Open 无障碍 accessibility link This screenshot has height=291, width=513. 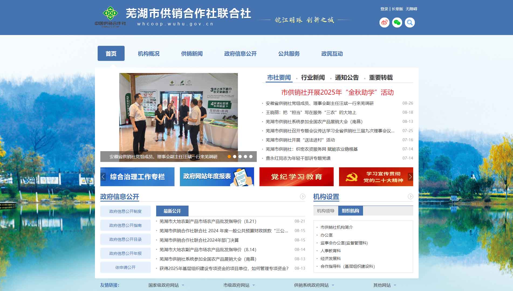pyautogui.click(x=411, y=9)
